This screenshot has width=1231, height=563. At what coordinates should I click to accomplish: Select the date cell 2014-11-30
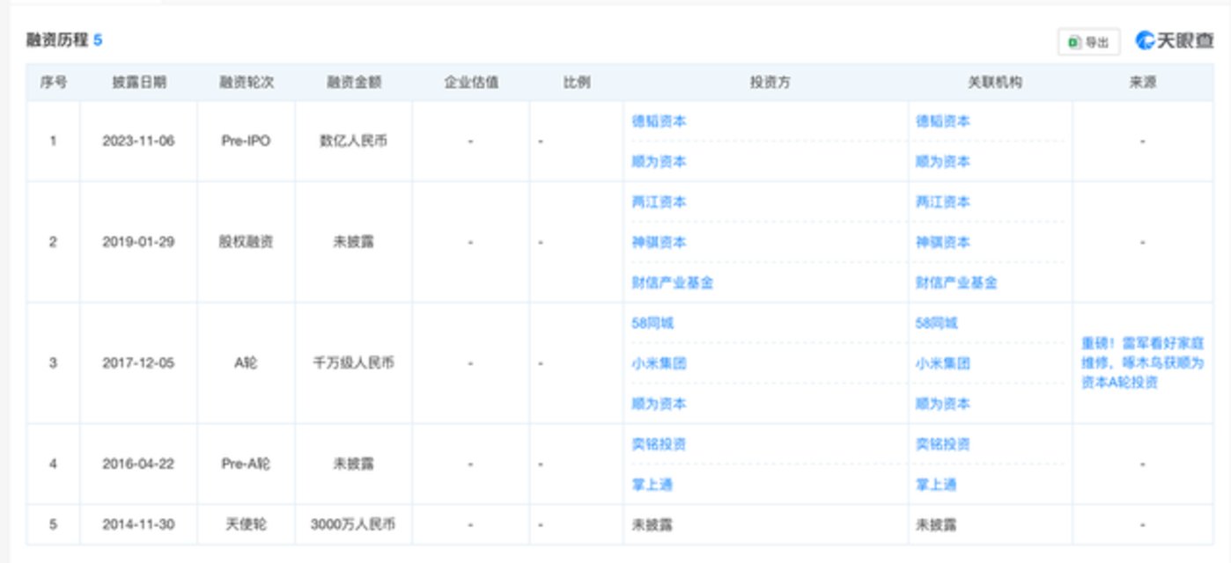138,524
